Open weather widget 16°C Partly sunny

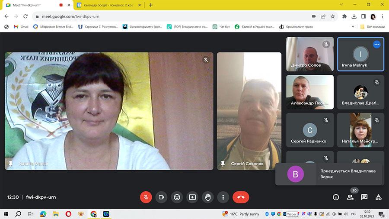(x=241, y=214)
